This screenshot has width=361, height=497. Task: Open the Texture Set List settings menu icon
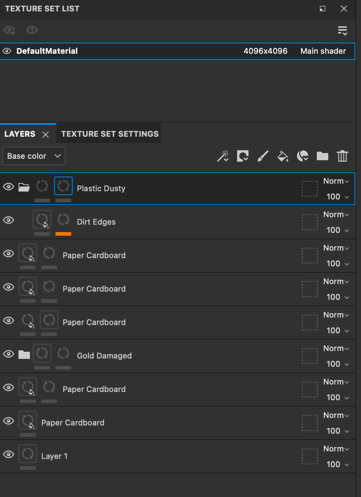pyautogui.click(x=342, y=31)
